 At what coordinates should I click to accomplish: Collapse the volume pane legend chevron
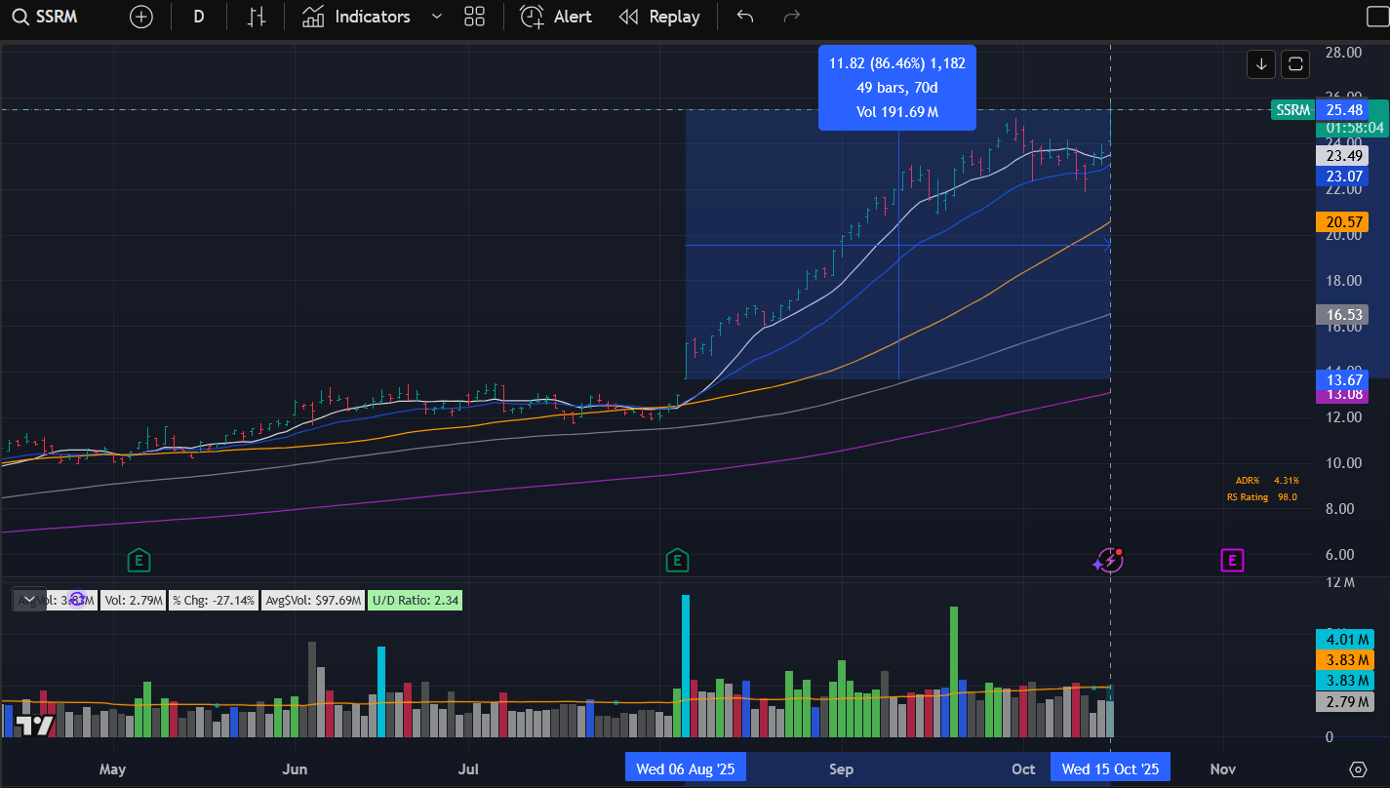click(x=29, y=600)
